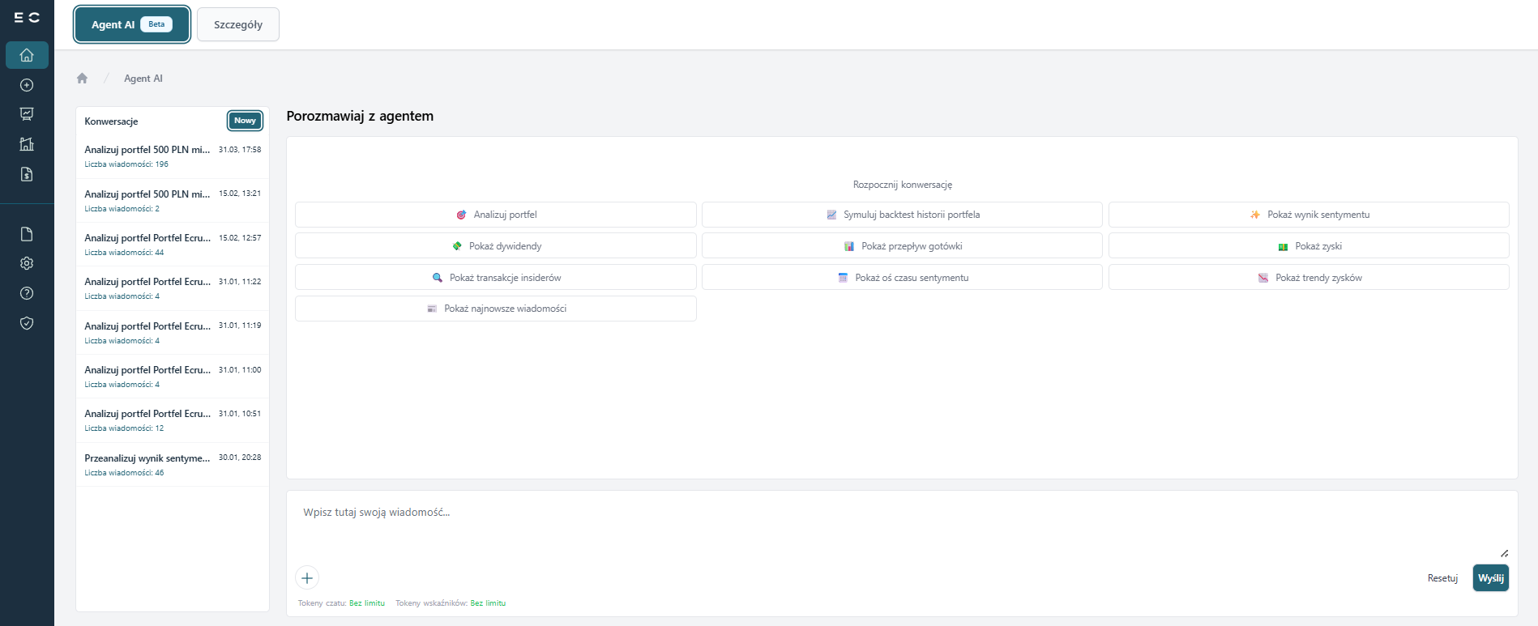Viewport: 1538px width, 626px height.
Task: Click Tokeny wskaźników: Bez limitu text
Action: pos(451,603)
